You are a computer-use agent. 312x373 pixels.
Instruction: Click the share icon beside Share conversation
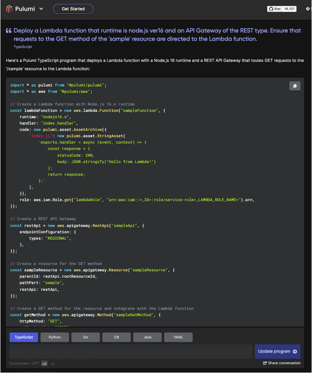[265, 363]
